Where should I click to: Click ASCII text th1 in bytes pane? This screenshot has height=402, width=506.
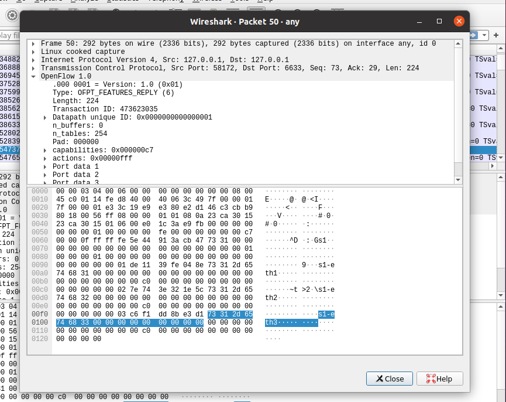click(271, 273)
